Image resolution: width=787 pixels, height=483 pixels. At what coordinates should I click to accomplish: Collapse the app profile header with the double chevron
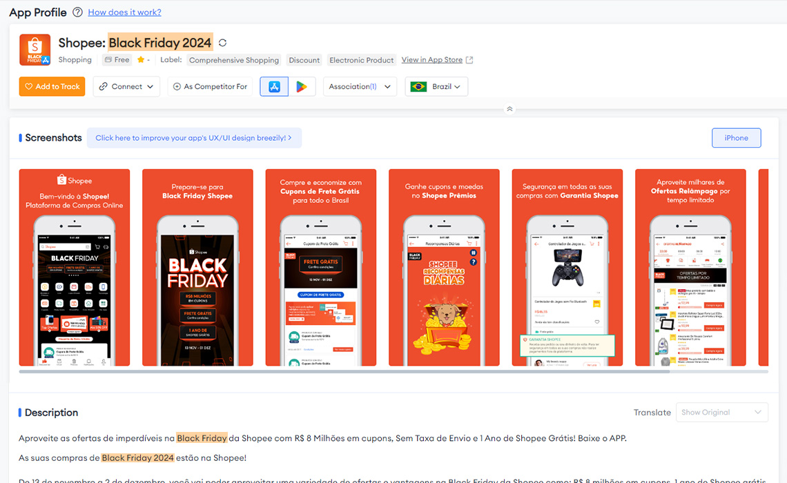pos(509,109)
